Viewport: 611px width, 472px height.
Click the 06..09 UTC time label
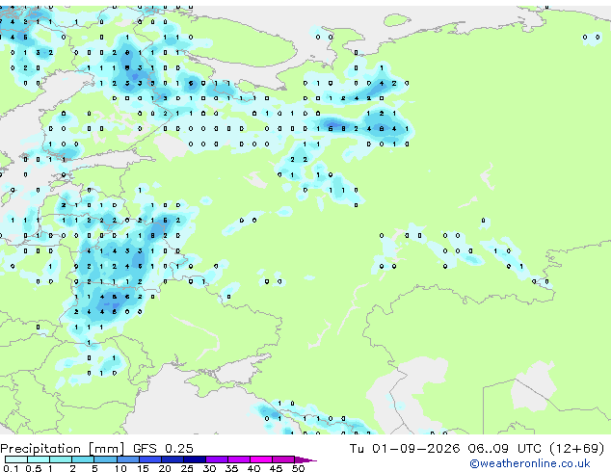coord(505,449)
